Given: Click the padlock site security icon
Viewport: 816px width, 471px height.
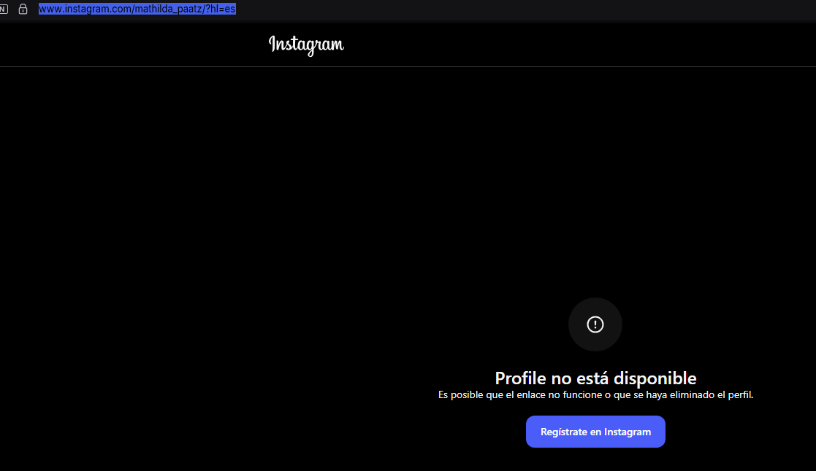Looking at the screenshot, I should [x=23, y=9].
